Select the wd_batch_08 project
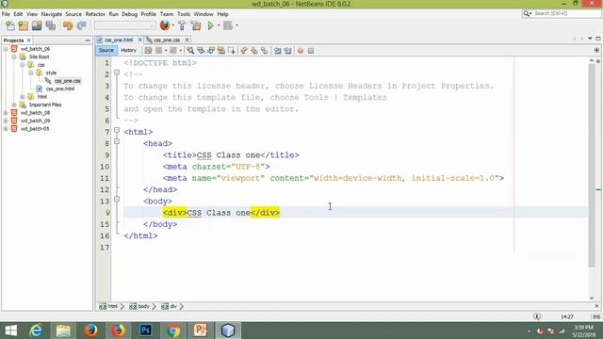 coord(35,113)
